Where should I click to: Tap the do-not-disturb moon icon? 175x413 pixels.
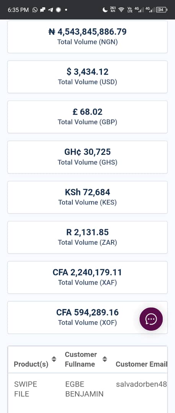tap(105, 10)
